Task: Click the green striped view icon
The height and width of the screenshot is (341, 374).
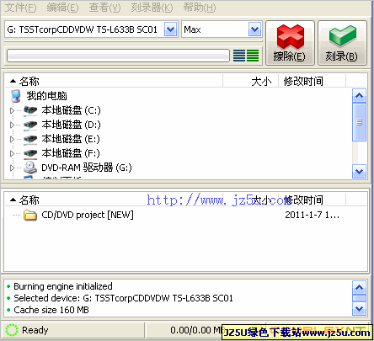Action: [253, 56]
